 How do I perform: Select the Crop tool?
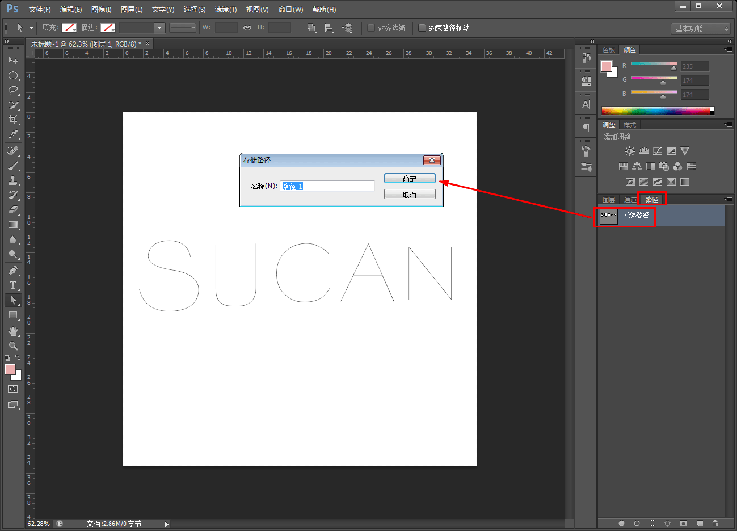(13, 120)
